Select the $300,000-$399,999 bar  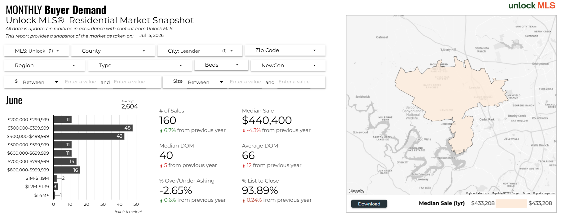coord(93,128)
